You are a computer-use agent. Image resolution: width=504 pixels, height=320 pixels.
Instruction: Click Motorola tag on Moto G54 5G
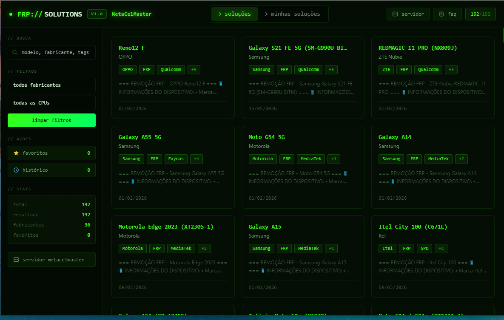pos(262,159)
